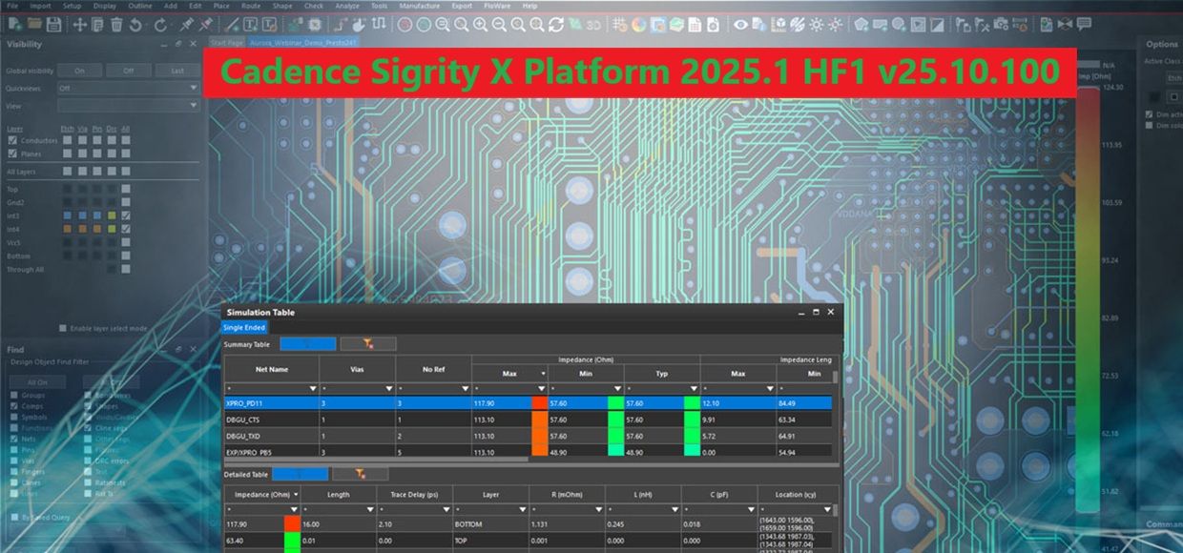
Task: Click the unpin pushpin toolbar icon
Action: (x=207, y=24)
